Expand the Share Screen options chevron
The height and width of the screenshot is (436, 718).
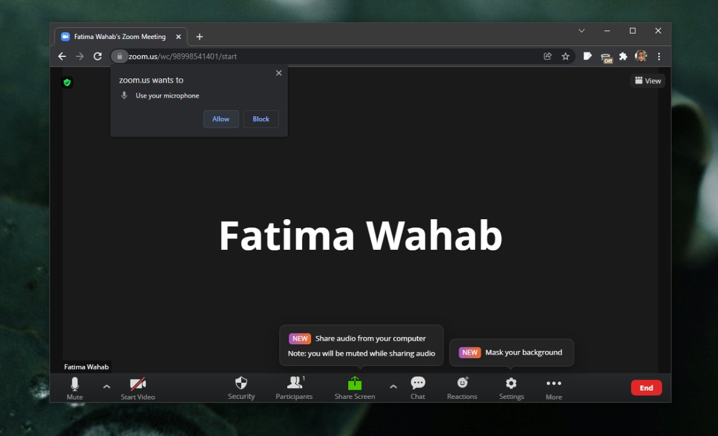coord(393,387)
